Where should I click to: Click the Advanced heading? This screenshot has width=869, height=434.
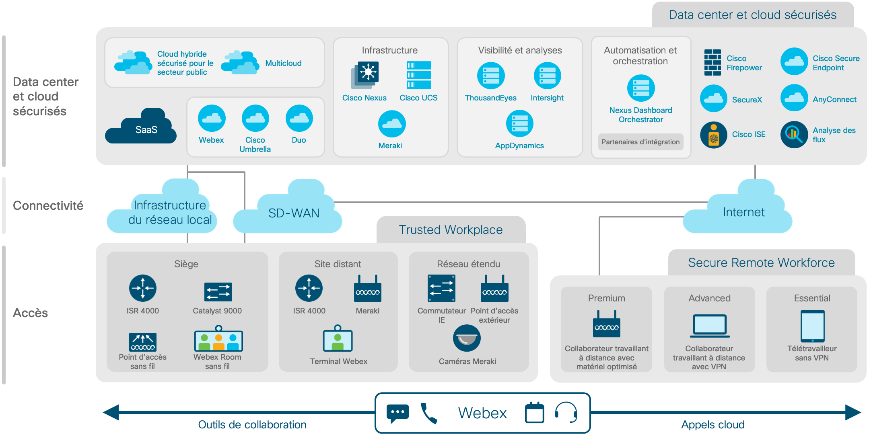(710, 298)
